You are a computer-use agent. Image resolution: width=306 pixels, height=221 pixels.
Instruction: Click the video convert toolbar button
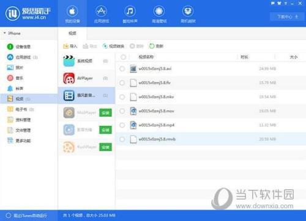coord(113,46)
